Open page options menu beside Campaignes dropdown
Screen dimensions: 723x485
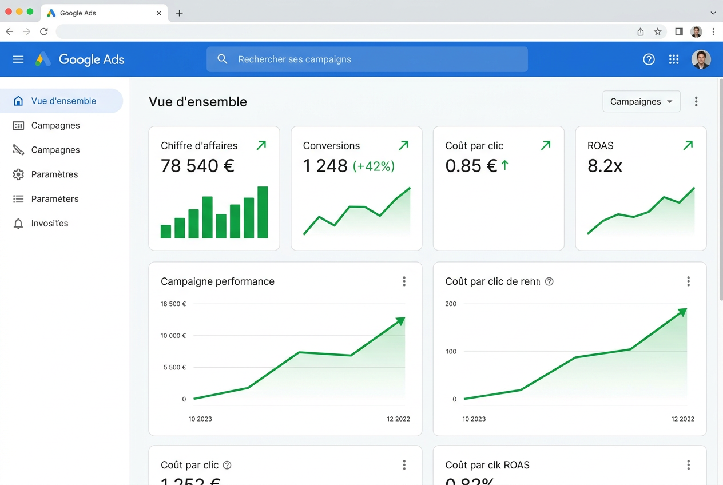pos(696,102)
